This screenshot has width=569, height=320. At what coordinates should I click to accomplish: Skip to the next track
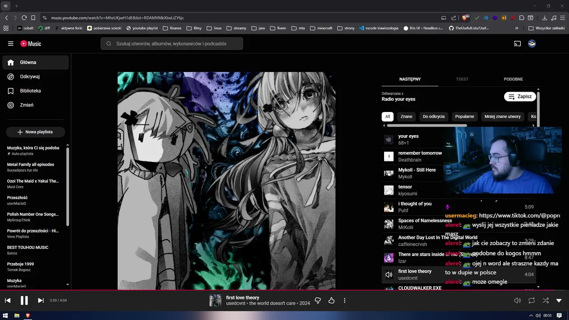point(40,300)
